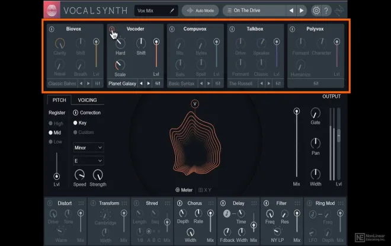Screen dimensions: 391x246
Task: Open the help question mark icon
Action: 326,11
